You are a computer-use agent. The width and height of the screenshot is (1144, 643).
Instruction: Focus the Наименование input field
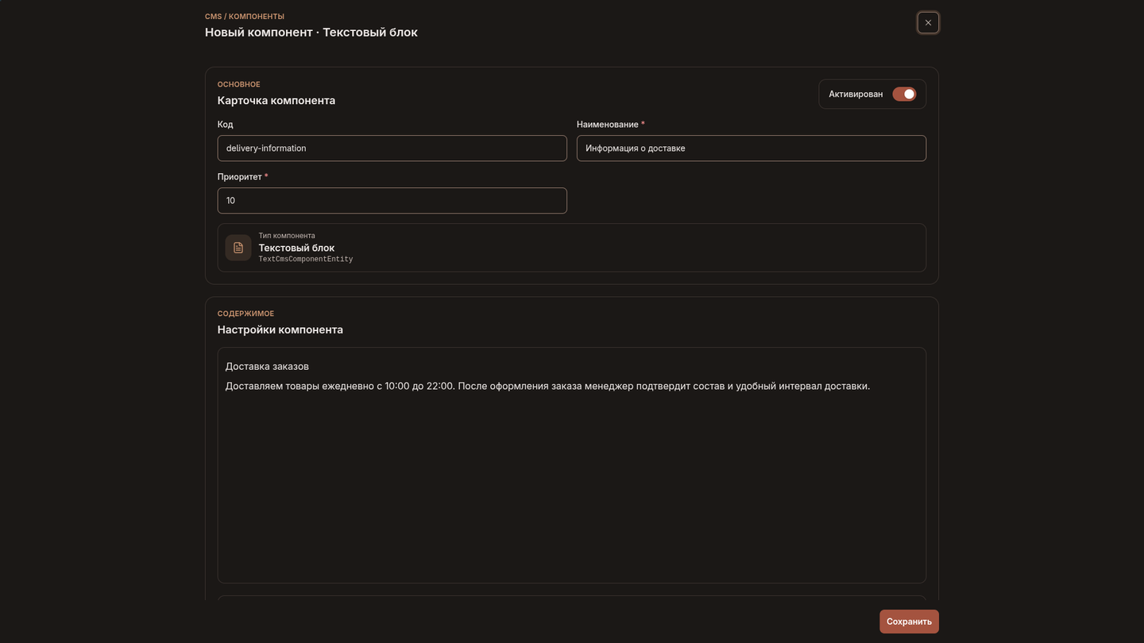click(752, 148)
